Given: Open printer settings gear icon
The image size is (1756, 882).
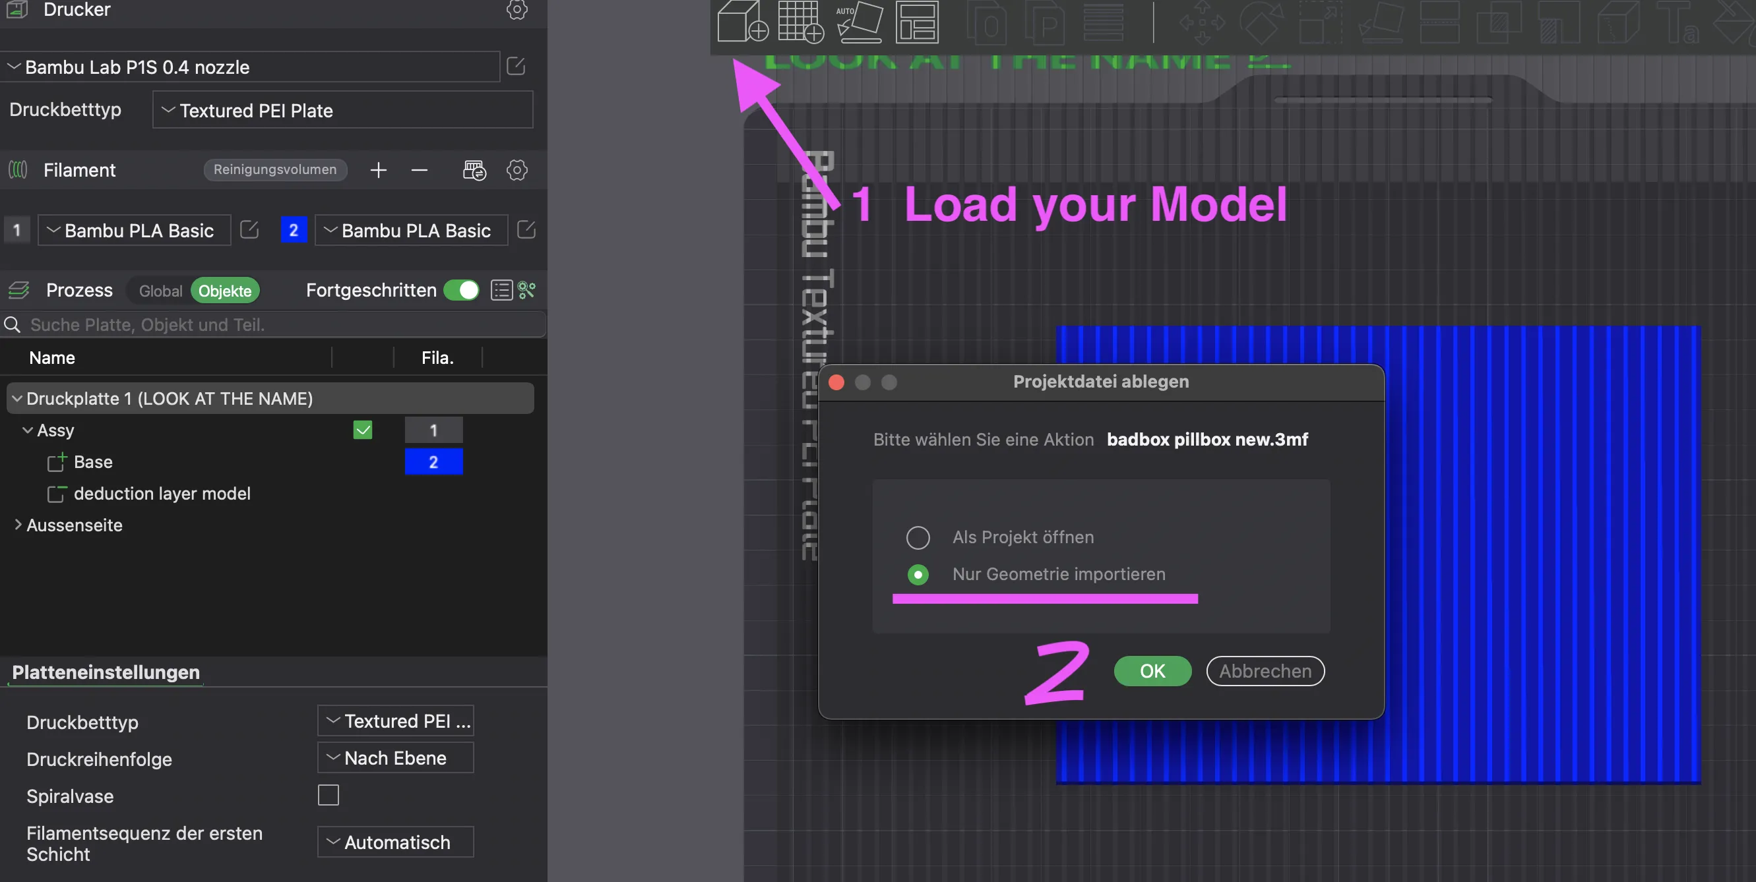Looking at the screenshot, I should (x=517, y=9).
